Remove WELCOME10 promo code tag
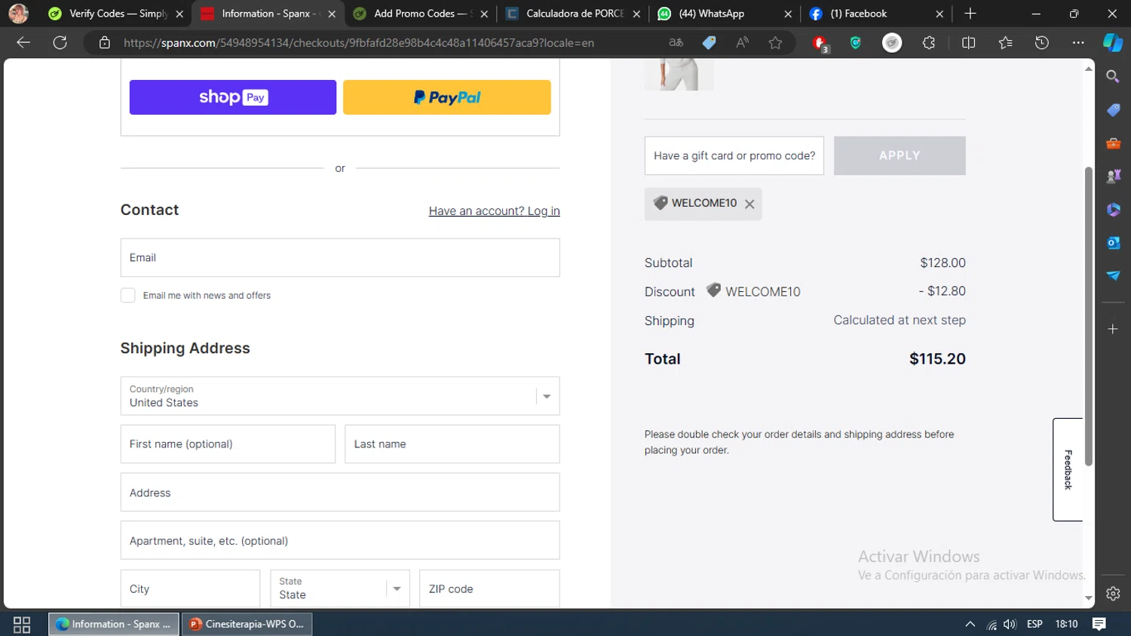The image size is (1131, 636). [x=749, y=204]
